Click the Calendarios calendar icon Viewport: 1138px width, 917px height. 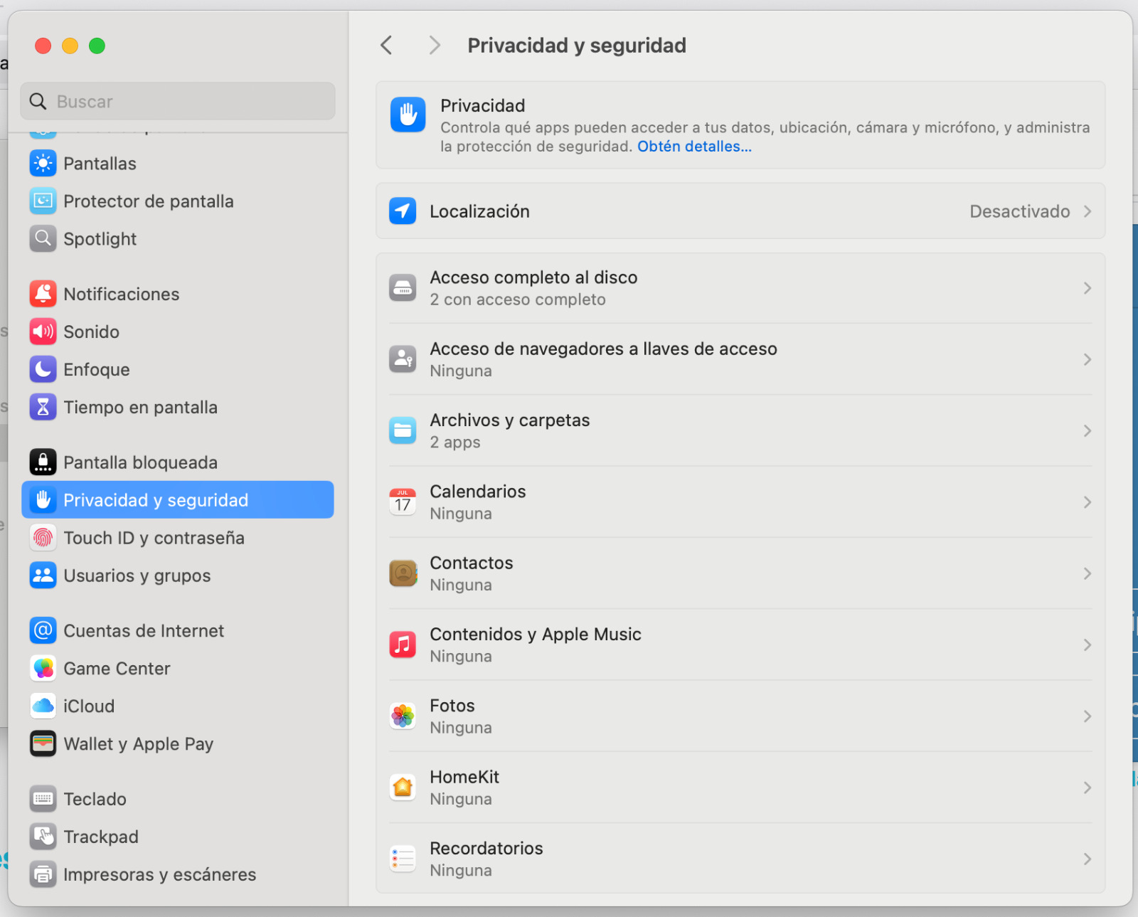[403, 502]
